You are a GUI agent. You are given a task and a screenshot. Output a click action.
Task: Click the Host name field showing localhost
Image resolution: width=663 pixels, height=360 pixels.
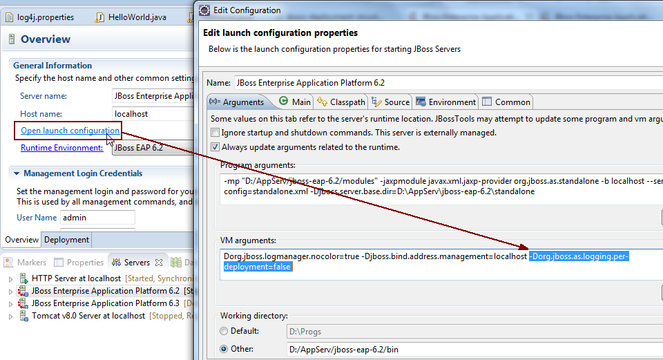[x=153, y=114]
